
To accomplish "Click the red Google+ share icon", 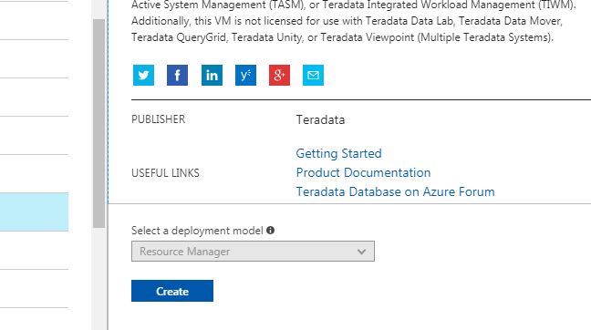I will point(279,75).
